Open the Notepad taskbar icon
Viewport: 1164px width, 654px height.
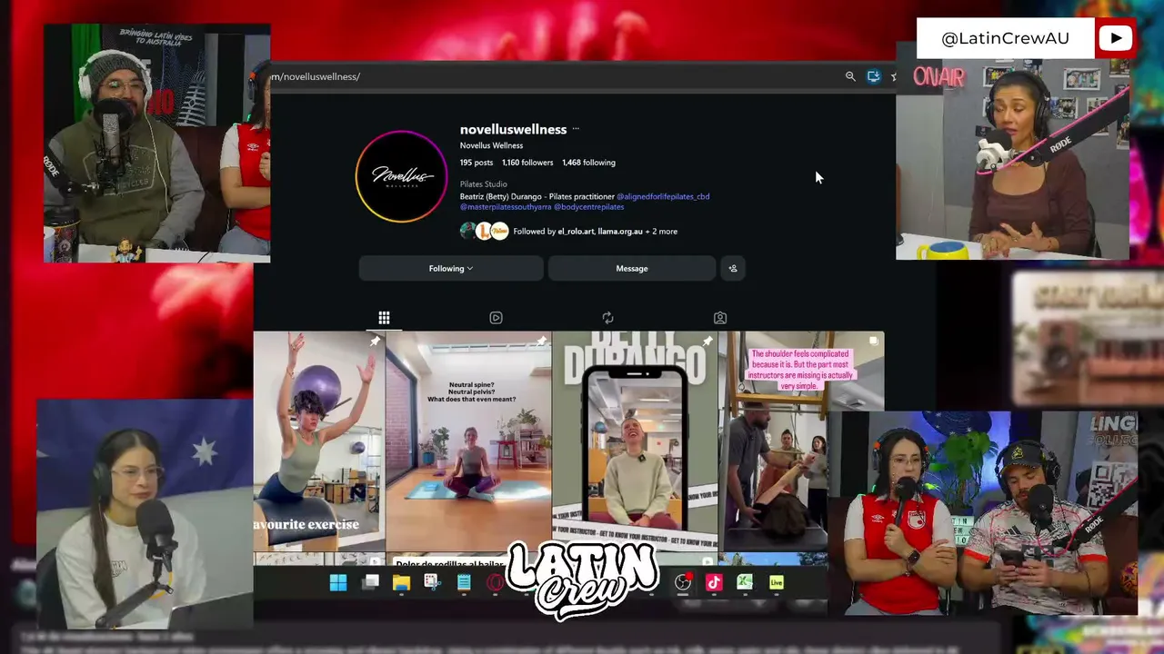(464, 583)
